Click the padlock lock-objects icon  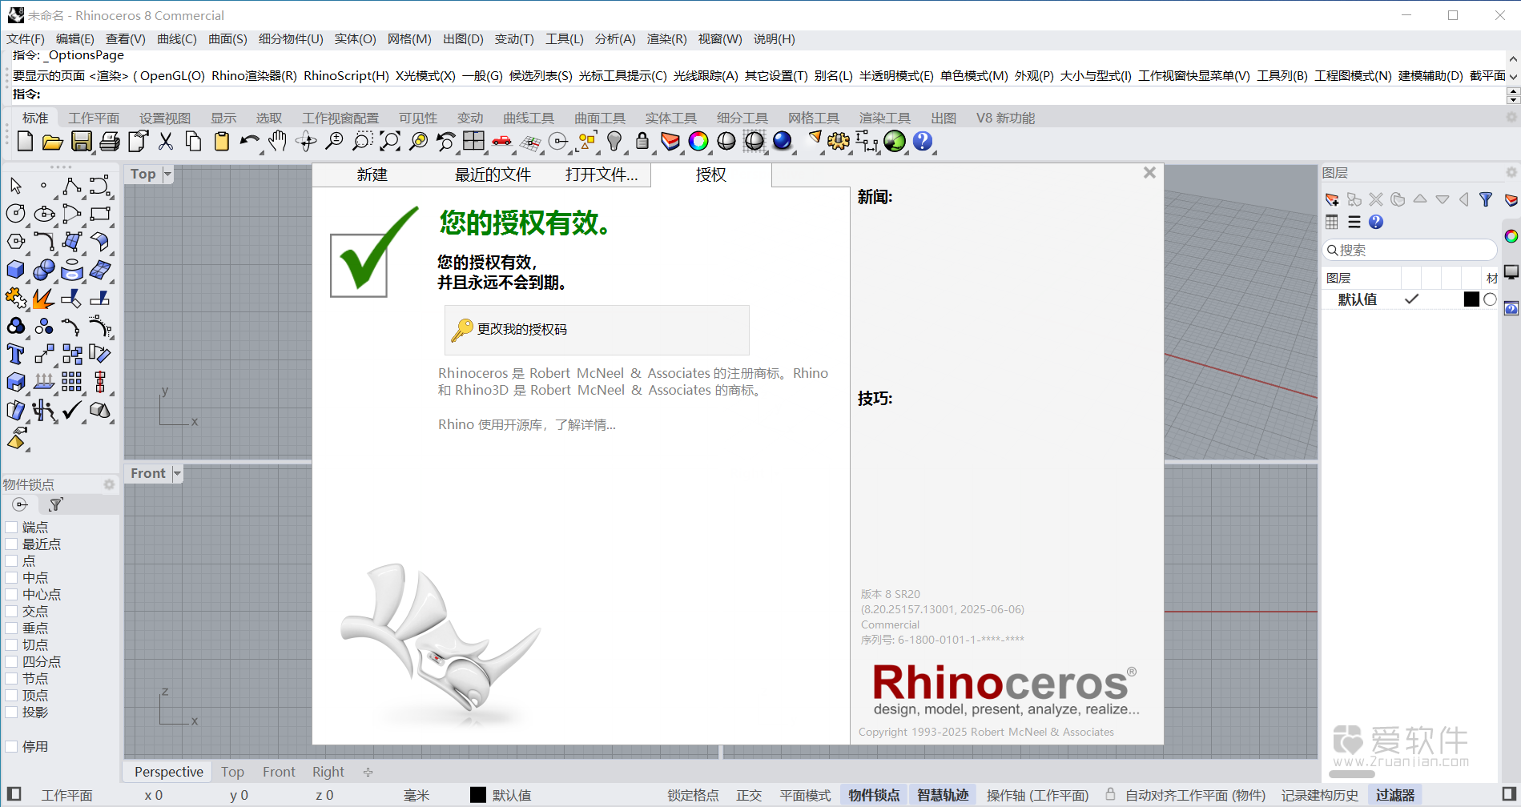tap(642, 142)
